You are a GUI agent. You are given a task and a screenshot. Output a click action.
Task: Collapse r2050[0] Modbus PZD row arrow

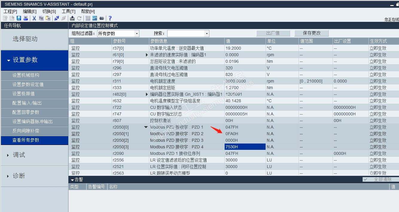(146, 127)
